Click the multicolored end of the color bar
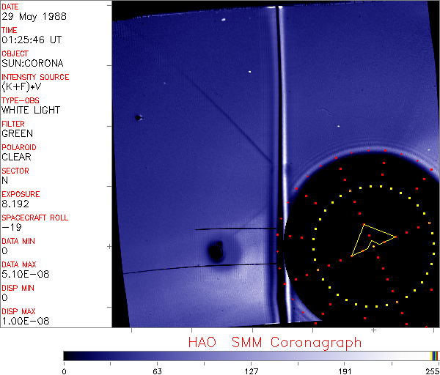Image resolution: width=440 pixels, height=375 pixels. (435, 355)
